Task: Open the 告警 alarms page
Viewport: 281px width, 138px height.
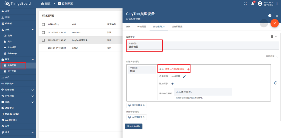Action: 18,17
